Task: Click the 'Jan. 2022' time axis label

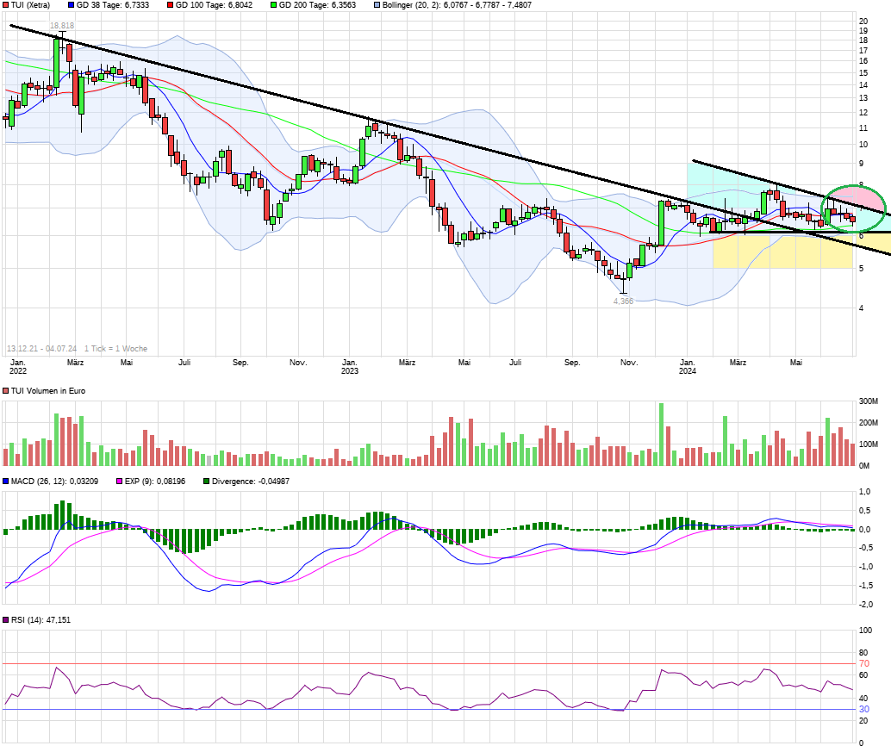Action: pos(18,367)
